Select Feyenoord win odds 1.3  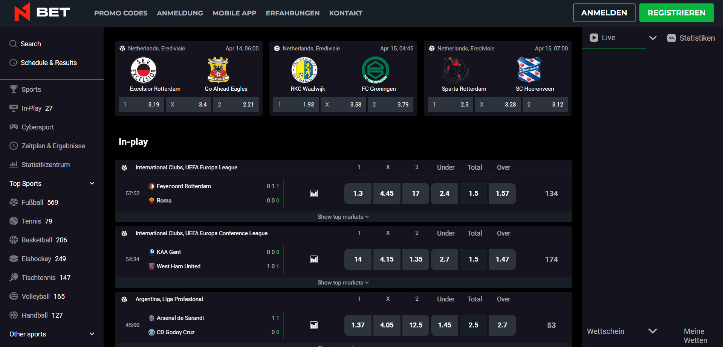358,193
